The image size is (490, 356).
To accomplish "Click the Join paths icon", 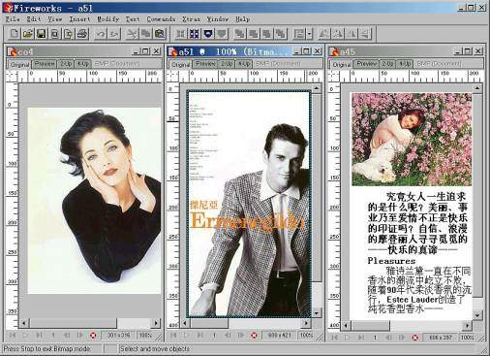I will [208, 33].
